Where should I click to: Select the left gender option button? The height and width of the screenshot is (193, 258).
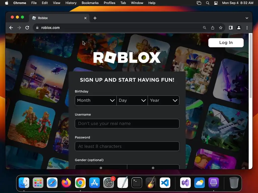[101, 167]
